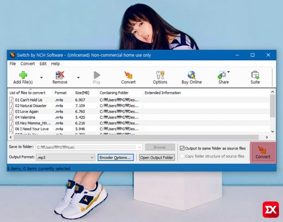This screenshot has width=283, height=222.
Task: Click the file list scroll up arrow
Action: [272, 92]
